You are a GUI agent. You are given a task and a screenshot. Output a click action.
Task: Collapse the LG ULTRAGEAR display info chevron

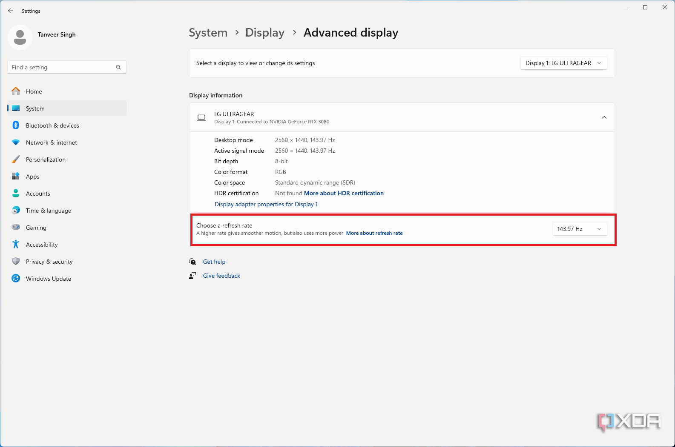604,117
